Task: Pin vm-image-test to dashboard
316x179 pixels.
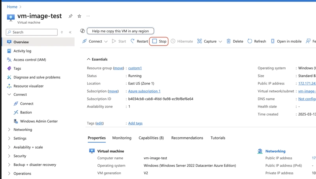Action: 70,16
